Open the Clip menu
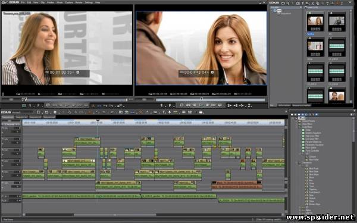Viewport: 357px width, 223px height. (43, 2)
